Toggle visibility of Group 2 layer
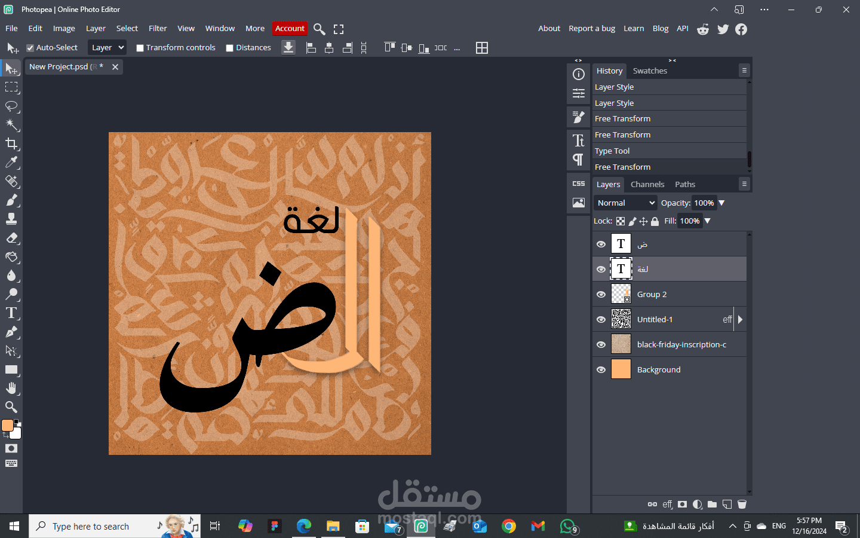The height and width of the screenshot is (538, 860). 601,294
